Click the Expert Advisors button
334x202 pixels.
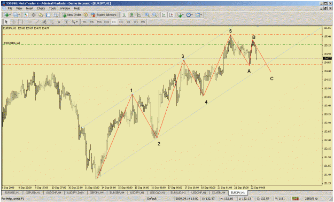click(x=104, y=15)
